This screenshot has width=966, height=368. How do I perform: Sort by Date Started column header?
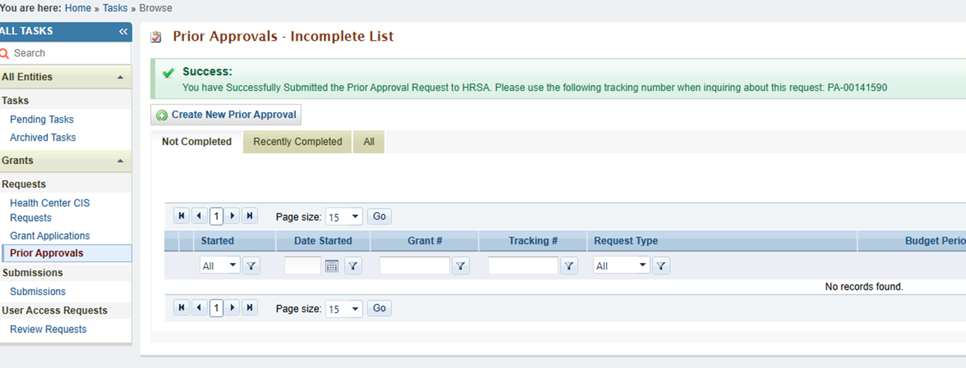pos(323,241)
